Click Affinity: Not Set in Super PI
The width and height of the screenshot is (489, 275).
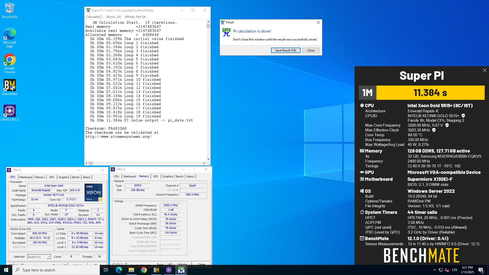(135, 17)
